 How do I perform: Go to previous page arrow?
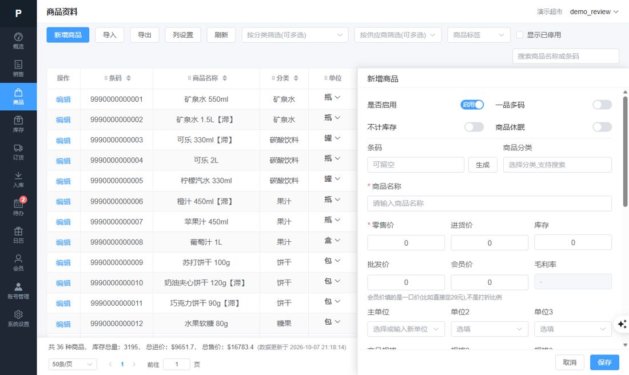(x=110, y=364)
